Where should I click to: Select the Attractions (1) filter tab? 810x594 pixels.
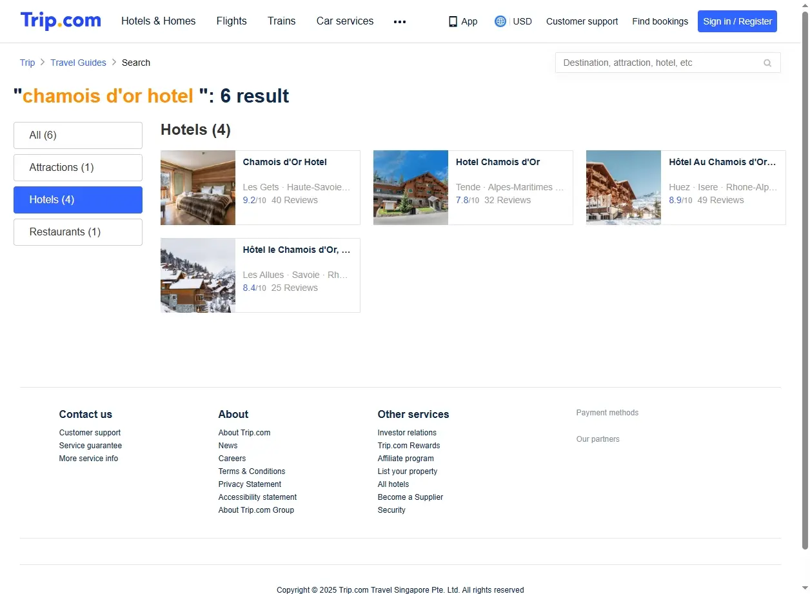coord(78,168)
